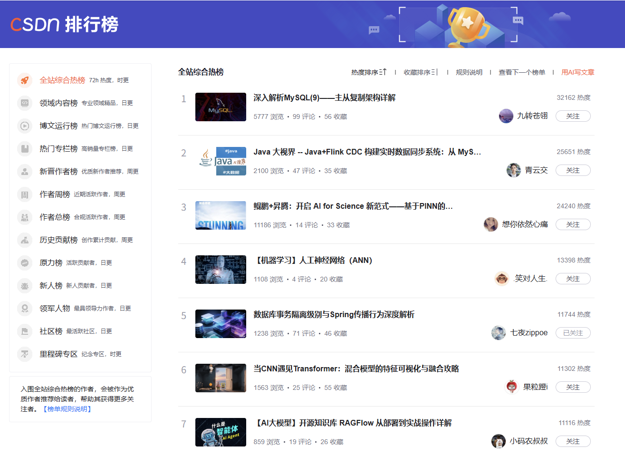Image resolution: width=625 pixels, height=456 pixels.
Task: Open 智能体 RAGFlow article thumbnail
Action: coord(221,432)
